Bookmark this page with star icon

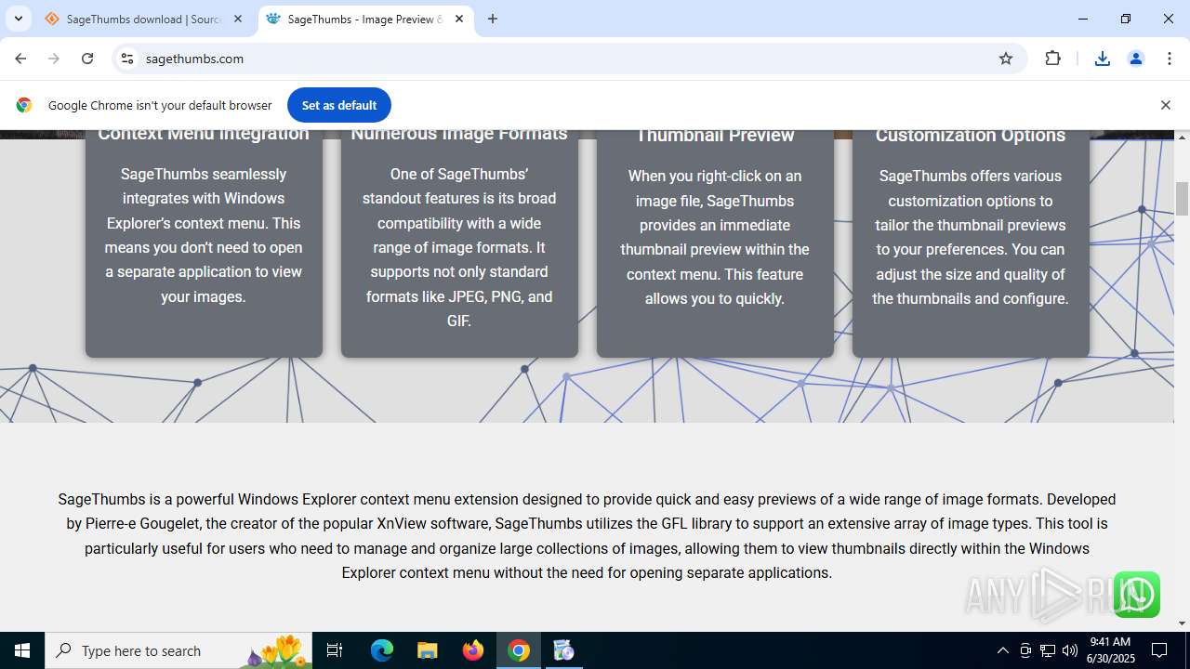click(x=1006, y=59)
